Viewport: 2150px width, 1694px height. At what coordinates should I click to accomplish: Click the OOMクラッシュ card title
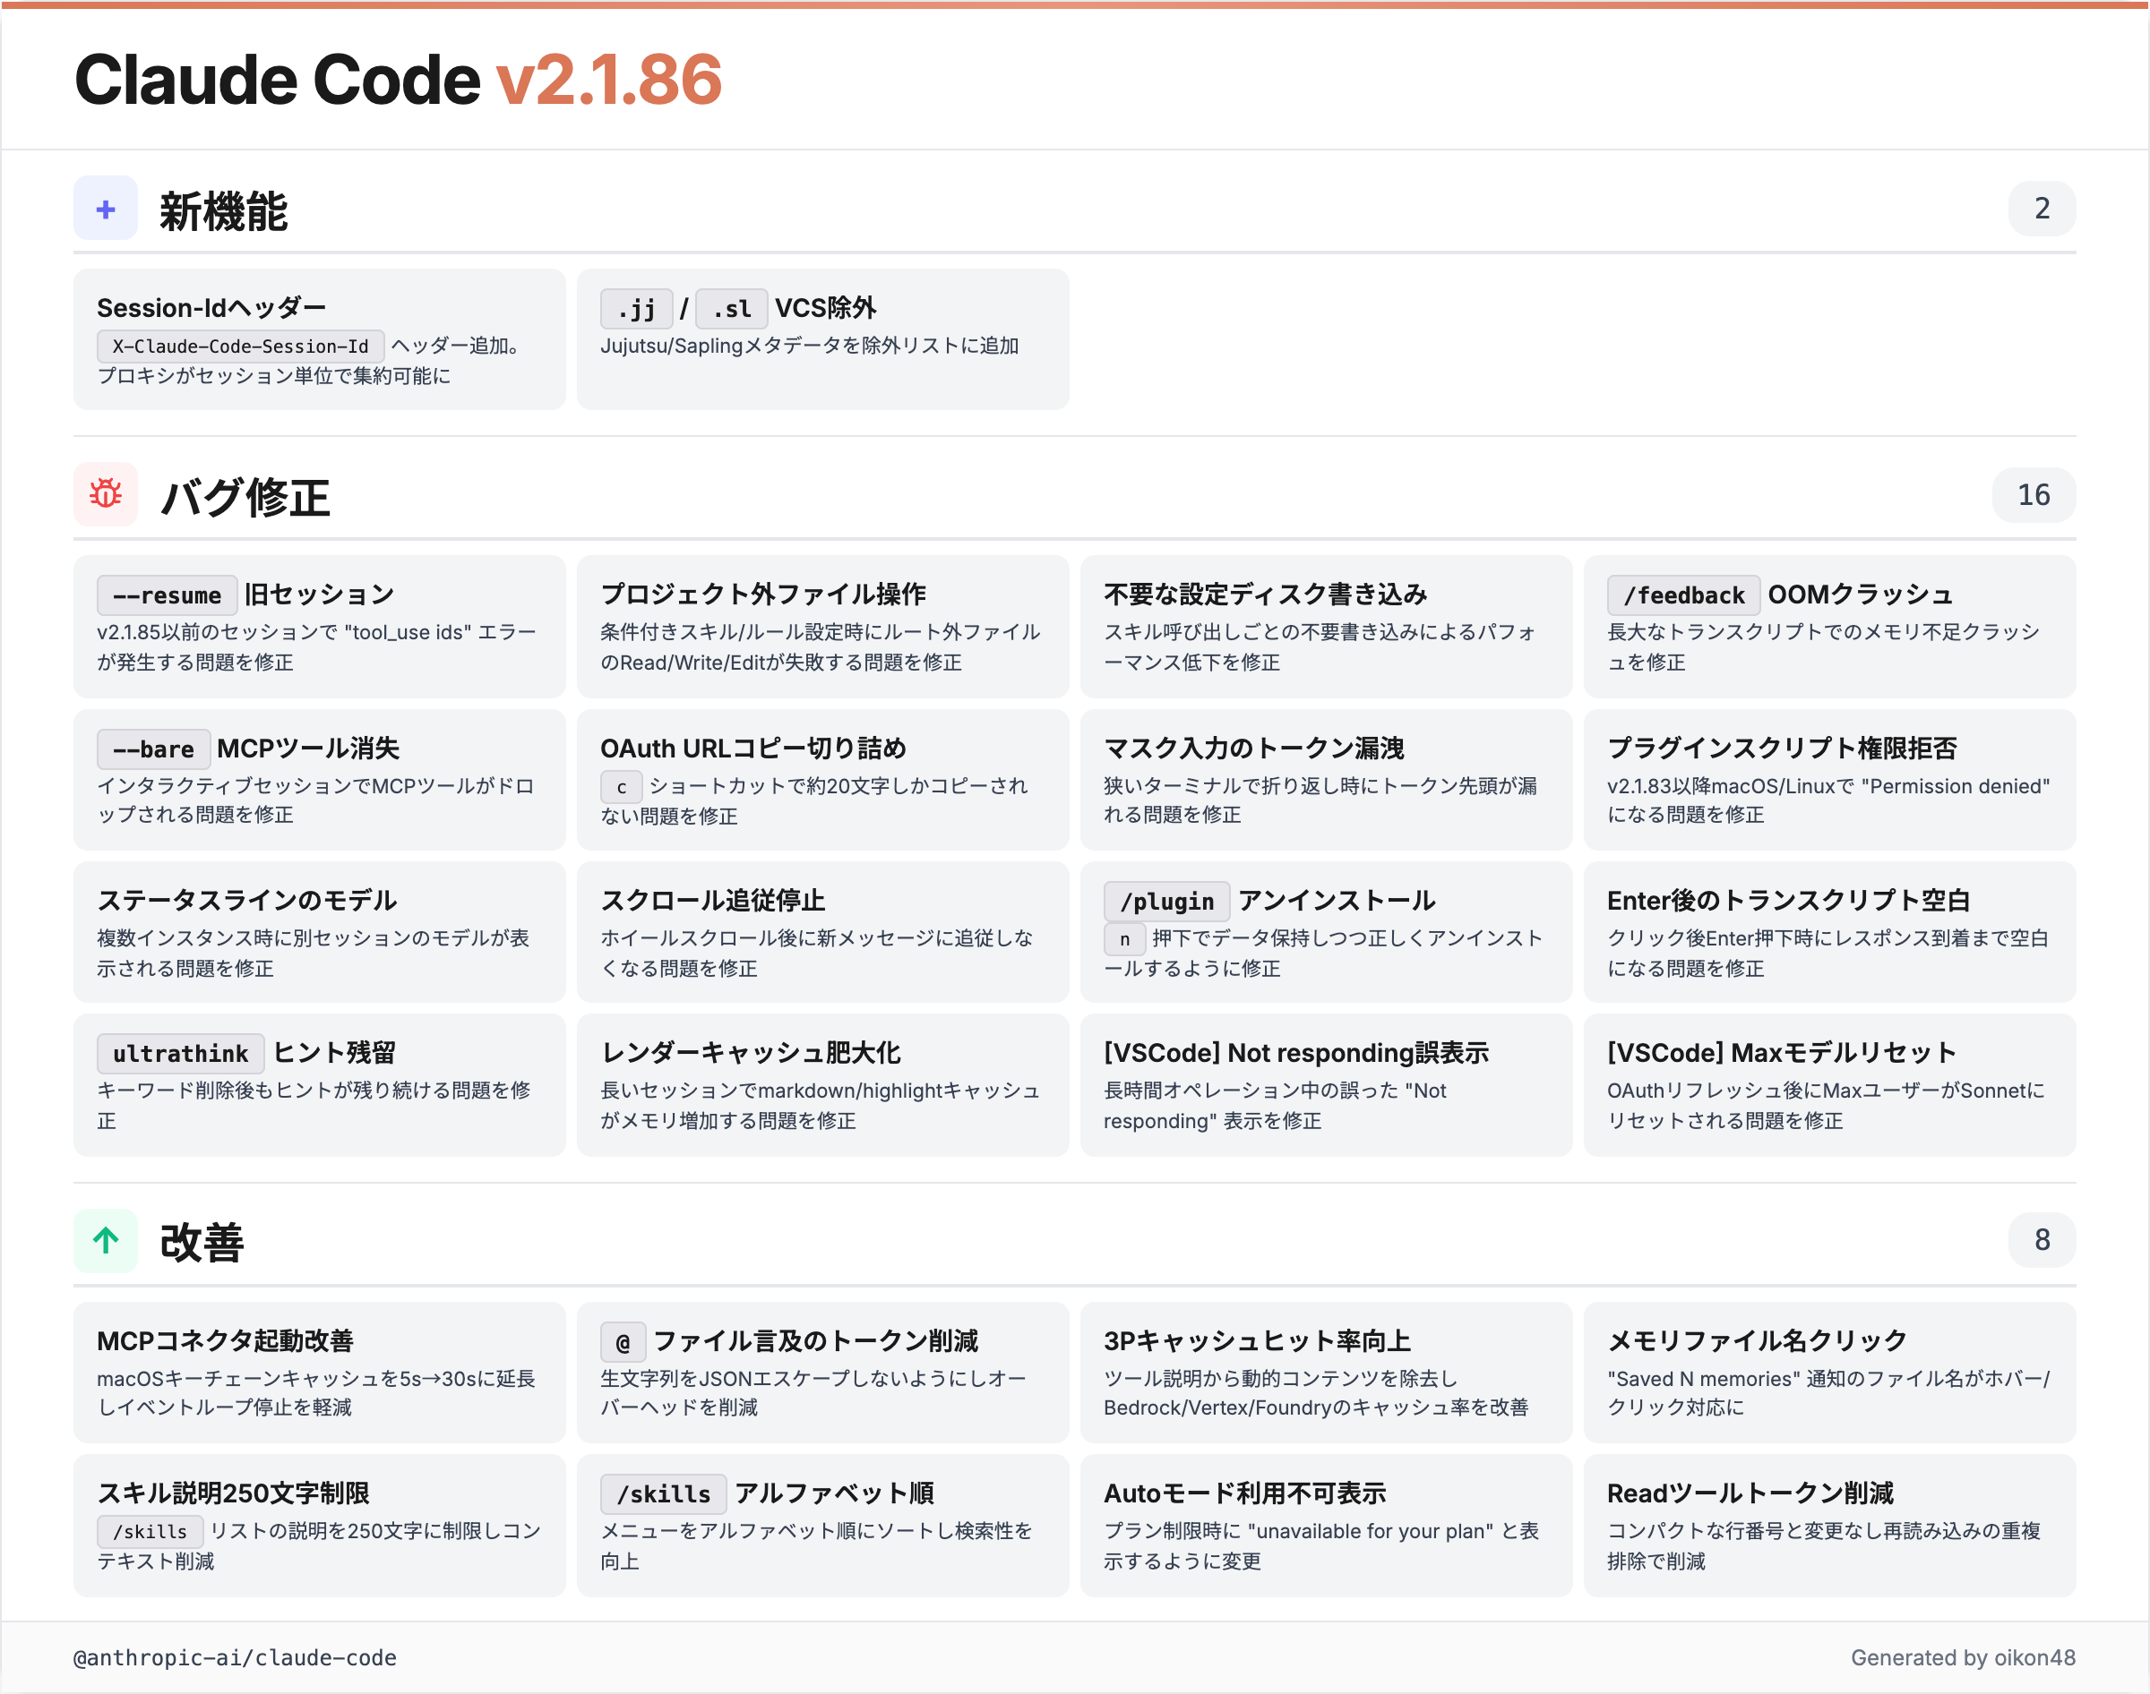(1859, 595)
